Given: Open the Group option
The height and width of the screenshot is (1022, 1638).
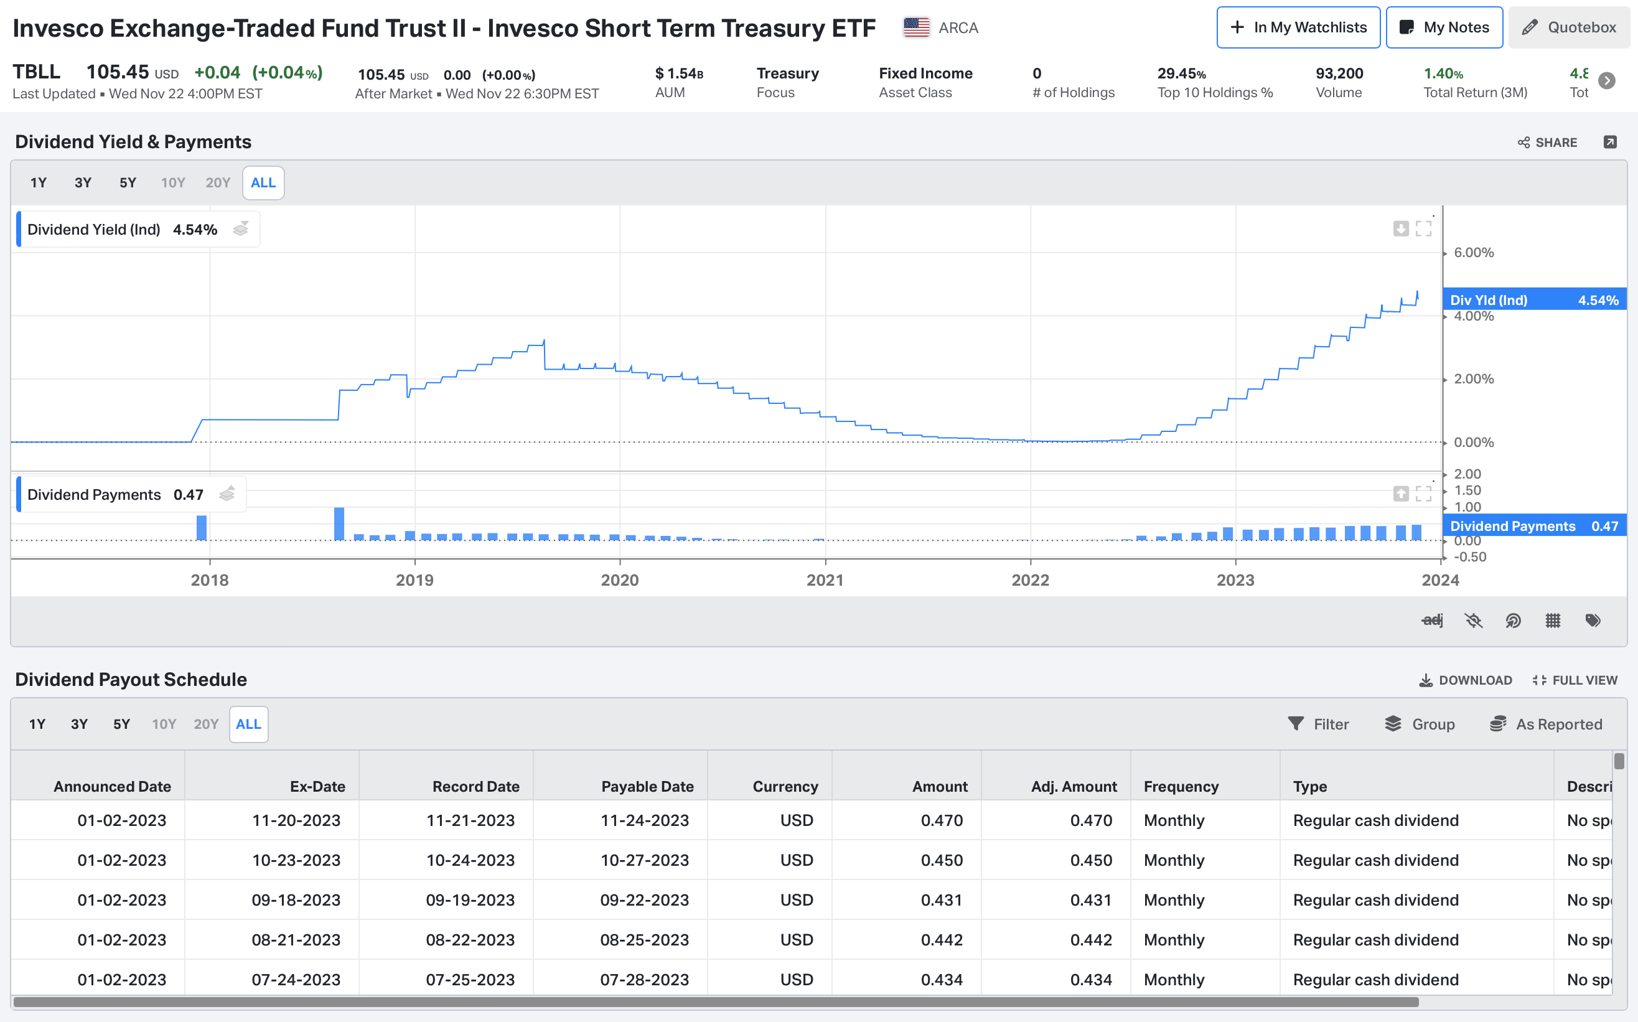Looking at the screenshot, I should click(x=1419, y=724).
